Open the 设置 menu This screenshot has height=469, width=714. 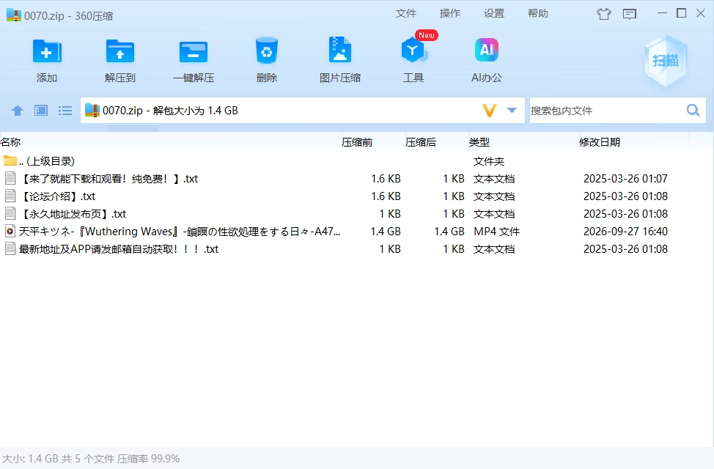(x=494, y=13)
